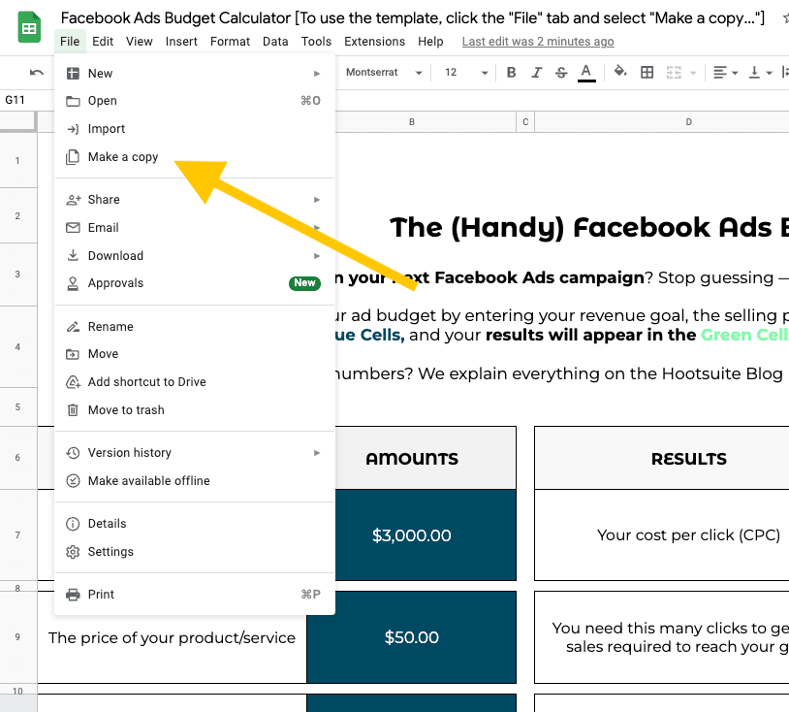
Task: Open the cell borders tool
Action: pyautogui.click(x=647, y=73)
